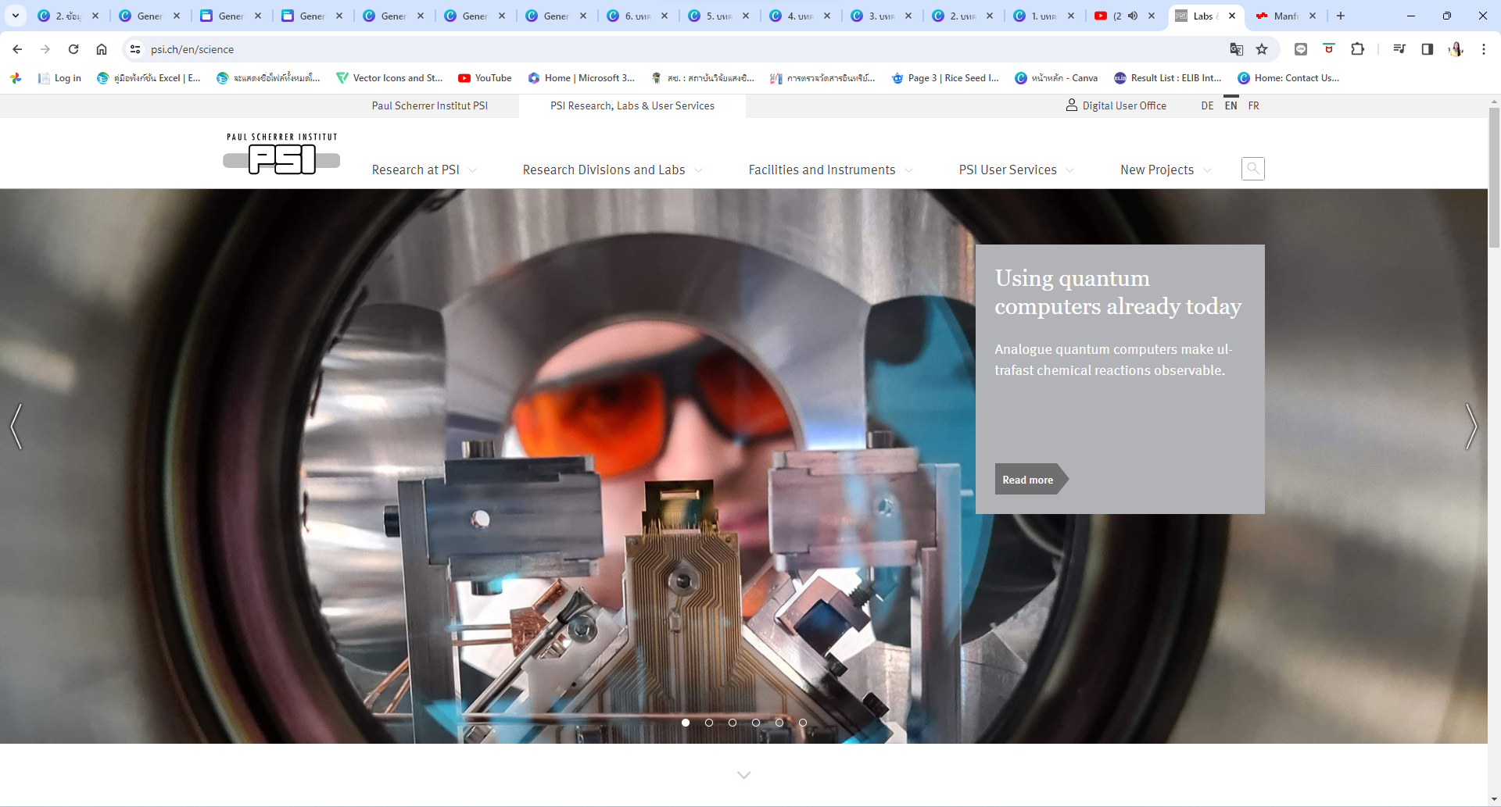Click the scrollbar down arrow
The width and height of the screenshot is (1501, 807).
point(1494,800)
